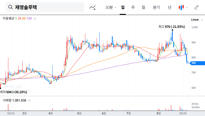The height and width of the screenshot is (116, 205).
Task: Select the 120-day moving average label
Action: coord(29,18)
